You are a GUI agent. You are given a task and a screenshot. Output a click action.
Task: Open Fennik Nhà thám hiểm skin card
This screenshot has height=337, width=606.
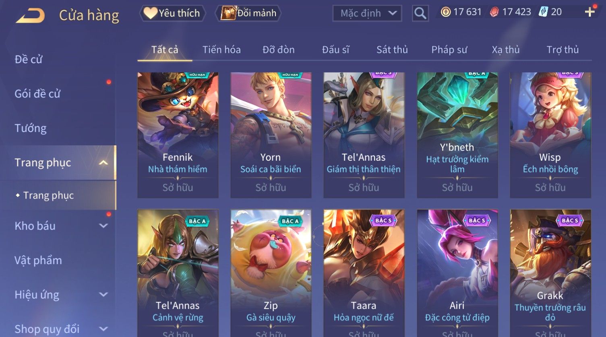point(178,135)
